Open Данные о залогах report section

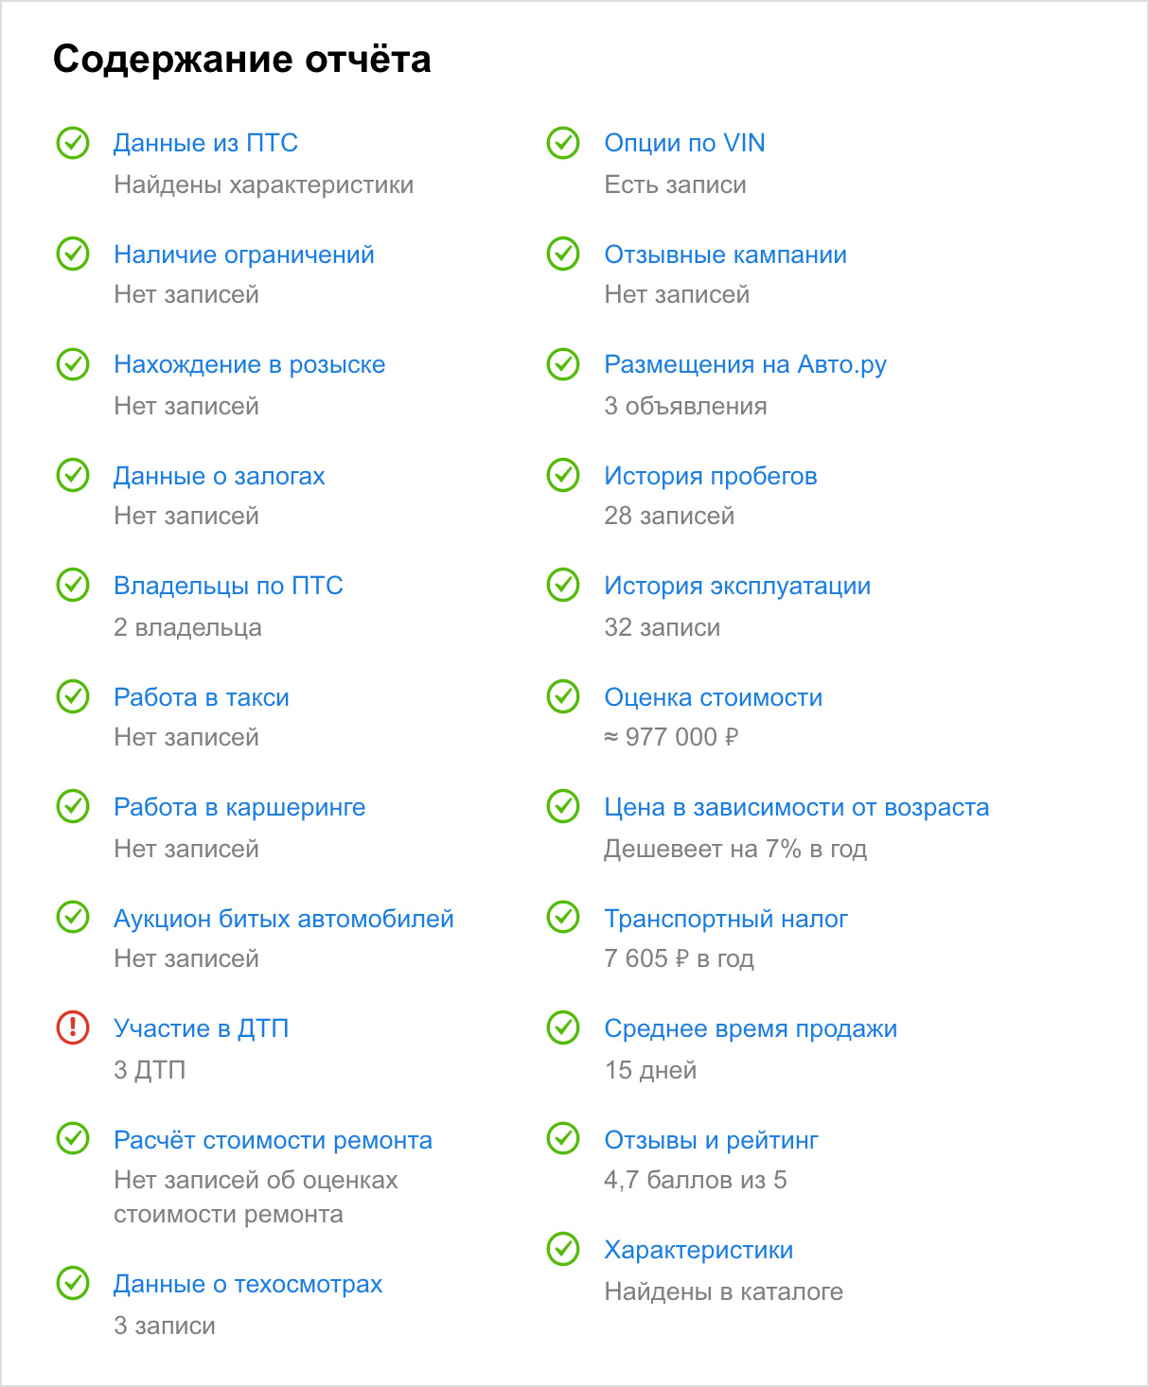click(x=220, y=476)
